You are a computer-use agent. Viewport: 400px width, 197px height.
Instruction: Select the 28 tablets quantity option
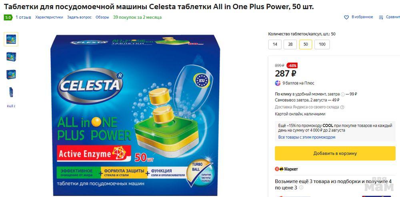pyautogui.click(x=290, y=44)
